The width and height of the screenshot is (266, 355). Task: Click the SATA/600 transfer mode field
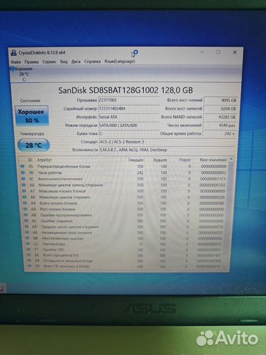(x=129, y=126)
